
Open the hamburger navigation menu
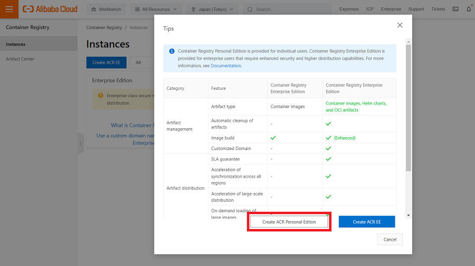9,9
